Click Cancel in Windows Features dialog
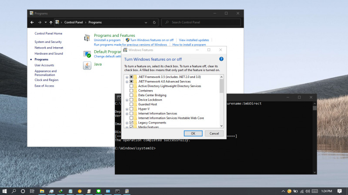The image size is (348, 195). 214,133
